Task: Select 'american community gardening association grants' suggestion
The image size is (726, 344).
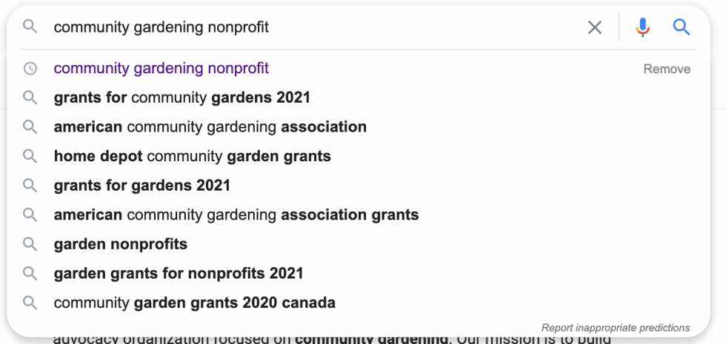Action: [x=236, y=215]
